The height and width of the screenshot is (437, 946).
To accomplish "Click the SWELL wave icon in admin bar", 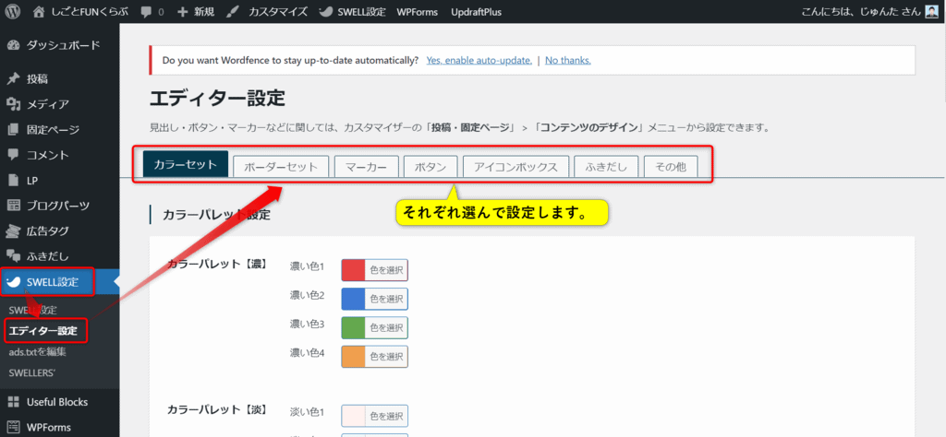I will [324, 11].
